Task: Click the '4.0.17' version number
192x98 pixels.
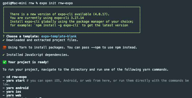Action: pyautogui.click(x=101, y=14)
